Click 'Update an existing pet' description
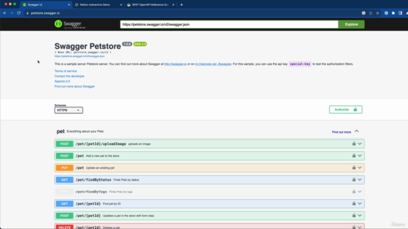Viewport: 408px width, 229px height. [100, 168]
